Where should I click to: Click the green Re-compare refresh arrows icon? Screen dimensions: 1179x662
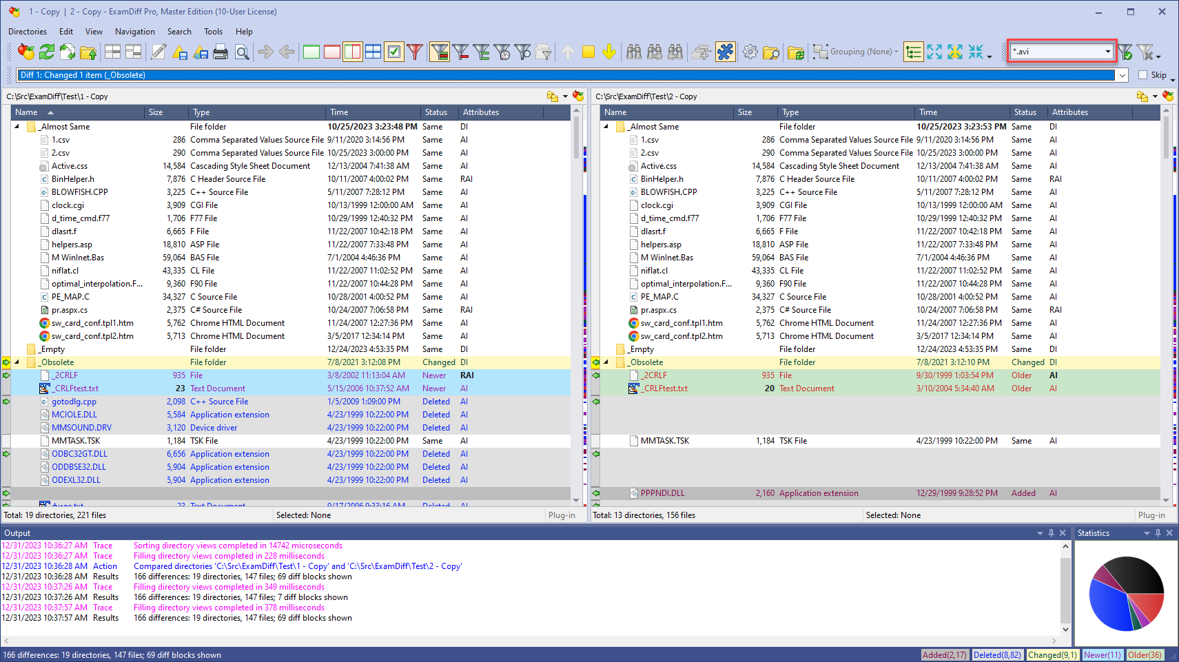coord(47,52)
